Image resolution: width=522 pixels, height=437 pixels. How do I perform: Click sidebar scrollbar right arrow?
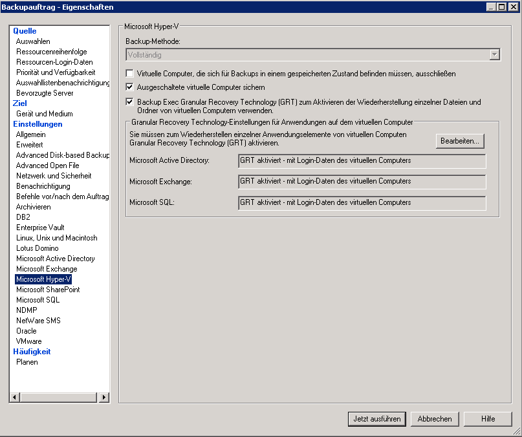[x=104, y=397]
